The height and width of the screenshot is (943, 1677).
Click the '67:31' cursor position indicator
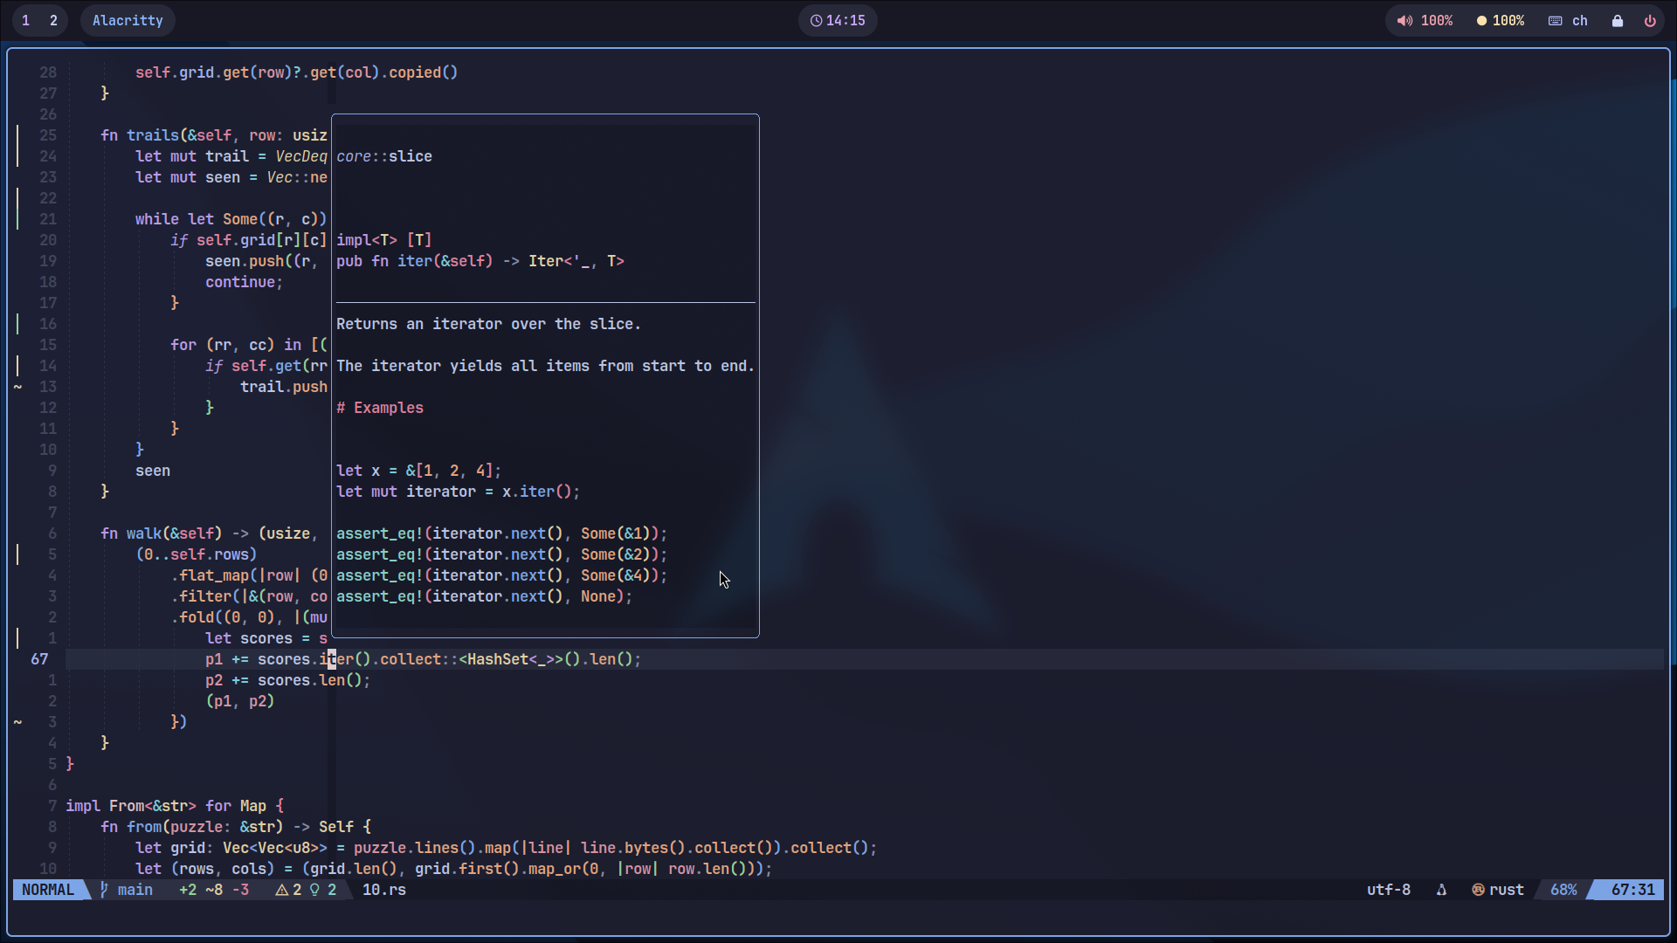pyautogui.click(x=1633, y=890)
